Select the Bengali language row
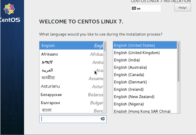 click(71, 110)
